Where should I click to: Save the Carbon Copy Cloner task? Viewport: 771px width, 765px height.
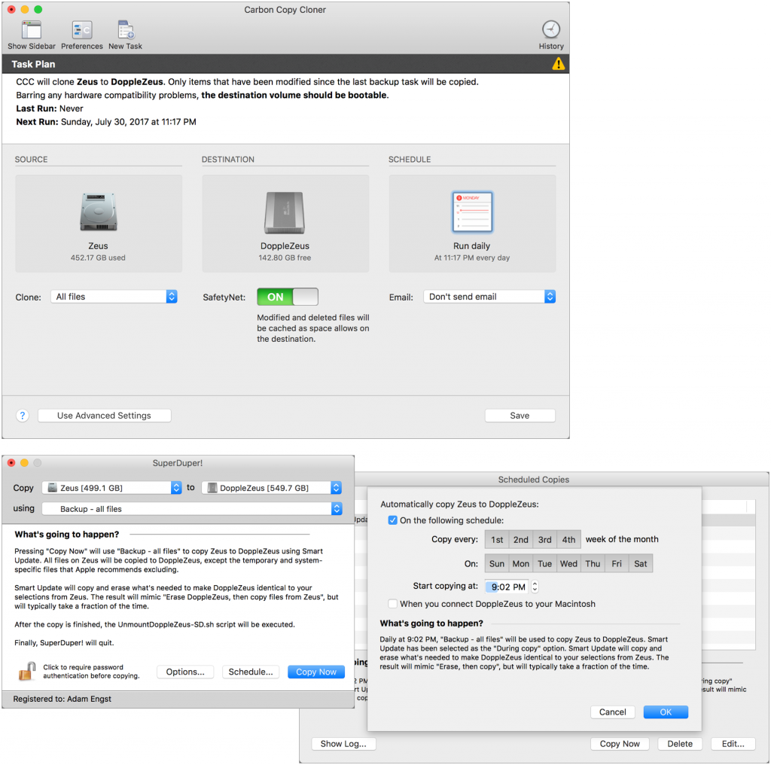[x=520, y=416]
